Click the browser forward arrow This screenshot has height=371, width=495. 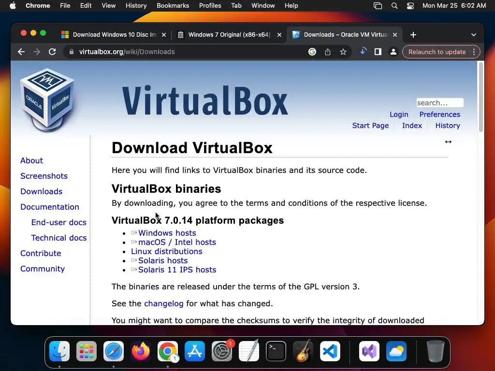pyautogui.click(x=37, y=52)
